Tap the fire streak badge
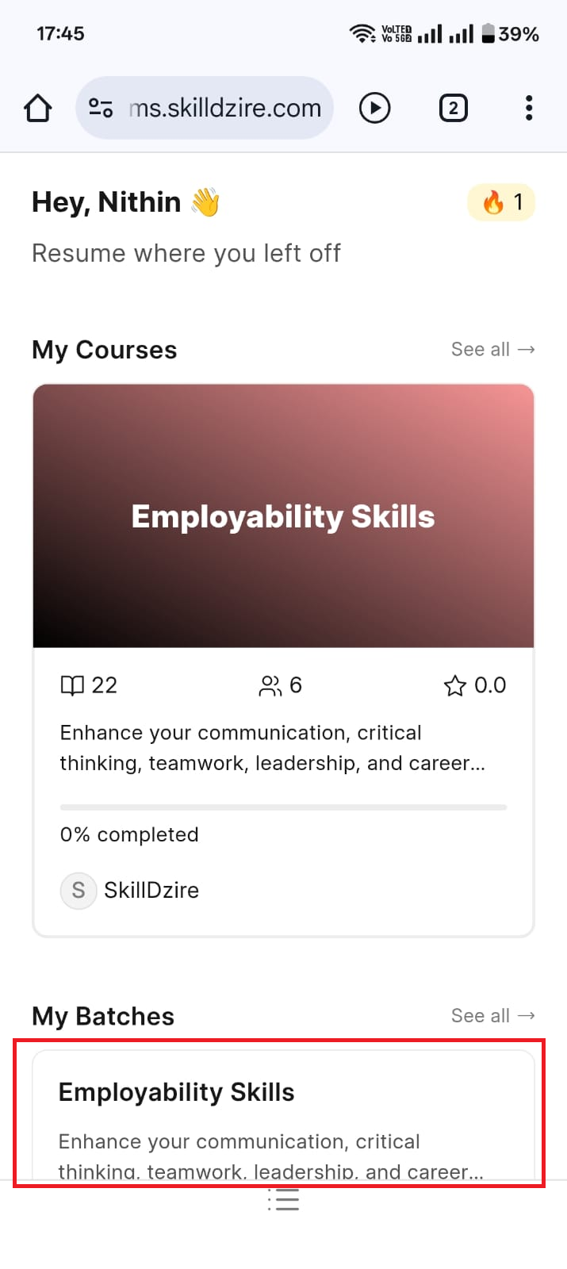567x1269 pixels. pyautogui.click(x=501, y=202)
